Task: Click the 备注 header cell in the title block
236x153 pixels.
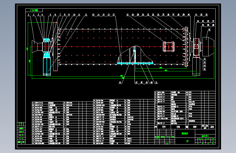Action: 212,127
